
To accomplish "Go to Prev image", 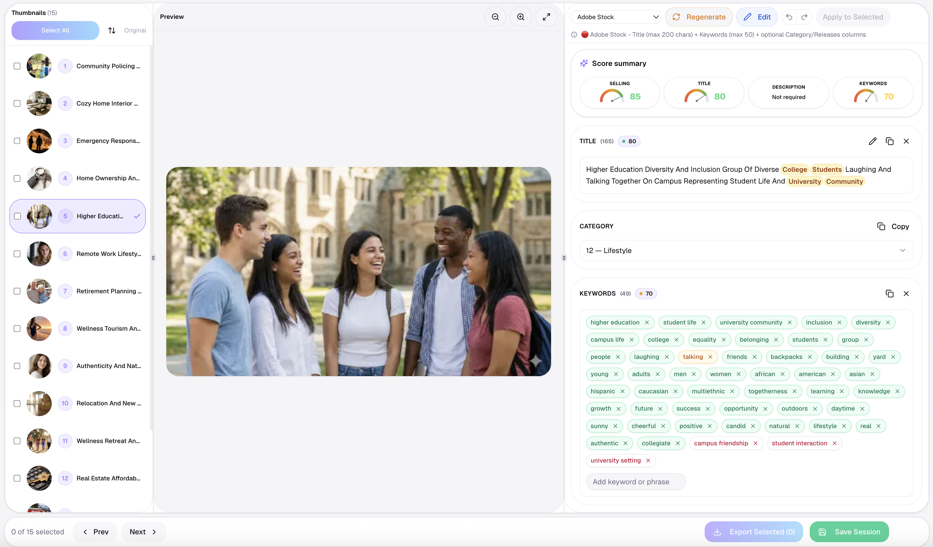I will (x=95, y=532).
